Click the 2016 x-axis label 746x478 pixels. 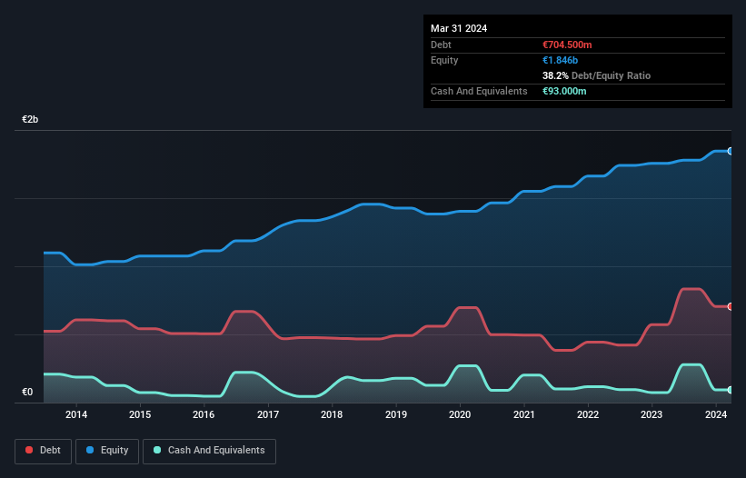[x=204, y=414]
